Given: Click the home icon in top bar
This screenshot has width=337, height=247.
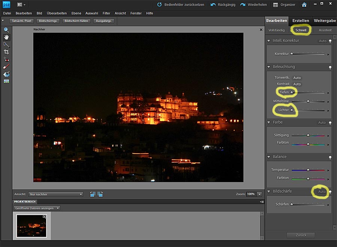Looking at the screenshot, I should coord(304,5).
